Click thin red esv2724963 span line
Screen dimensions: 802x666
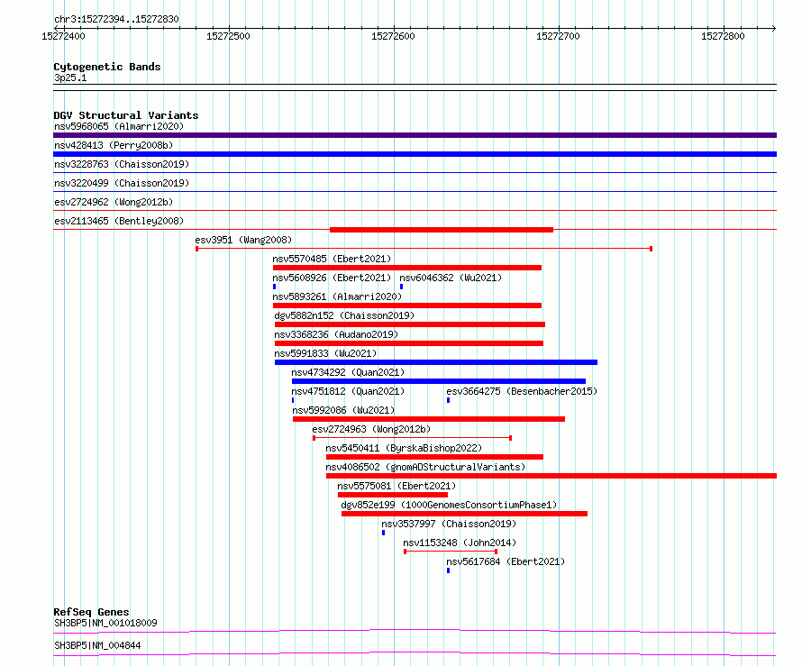pos(412,438)
